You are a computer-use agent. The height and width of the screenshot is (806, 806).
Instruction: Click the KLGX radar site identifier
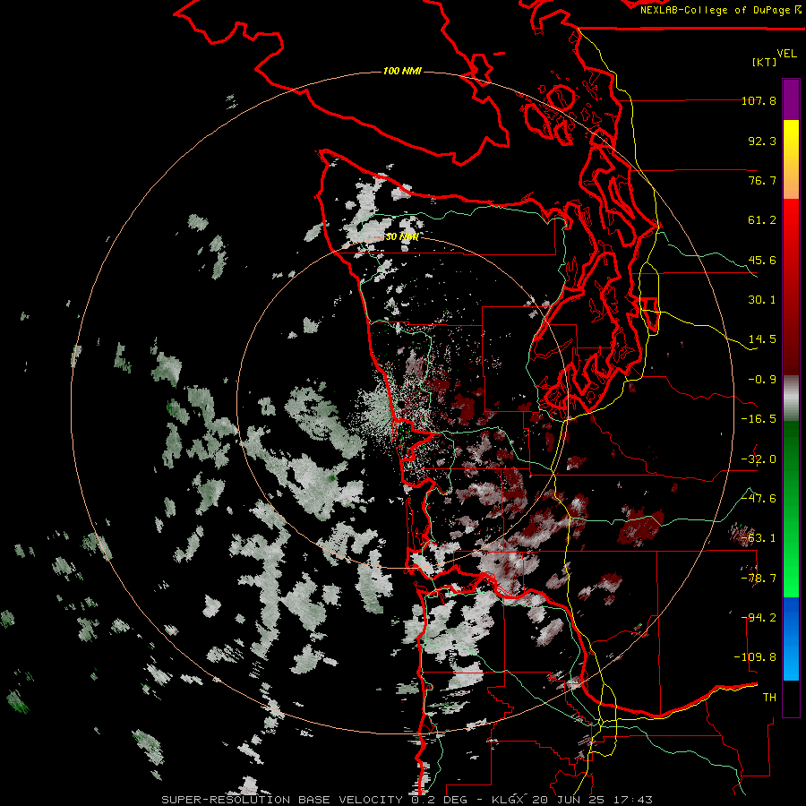click(508, 800)
